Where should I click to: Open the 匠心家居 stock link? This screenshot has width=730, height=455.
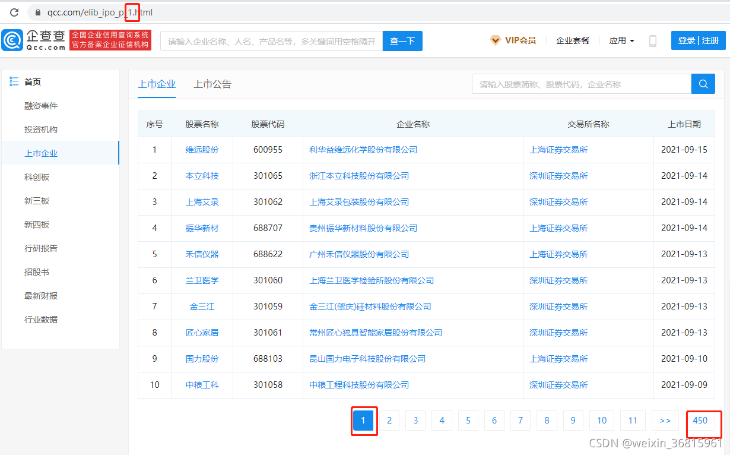point(202,333)
